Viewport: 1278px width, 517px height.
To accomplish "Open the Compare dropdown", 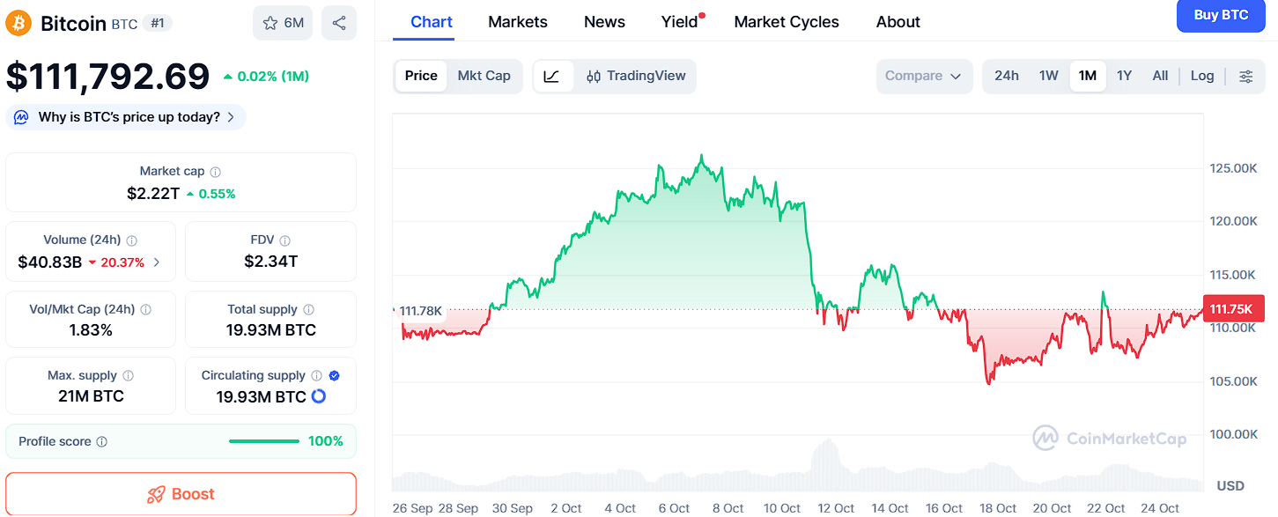I will pyautogui.click(x=923, y=77).
